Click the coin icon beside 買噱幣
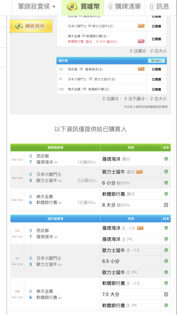 click(72, 7)
